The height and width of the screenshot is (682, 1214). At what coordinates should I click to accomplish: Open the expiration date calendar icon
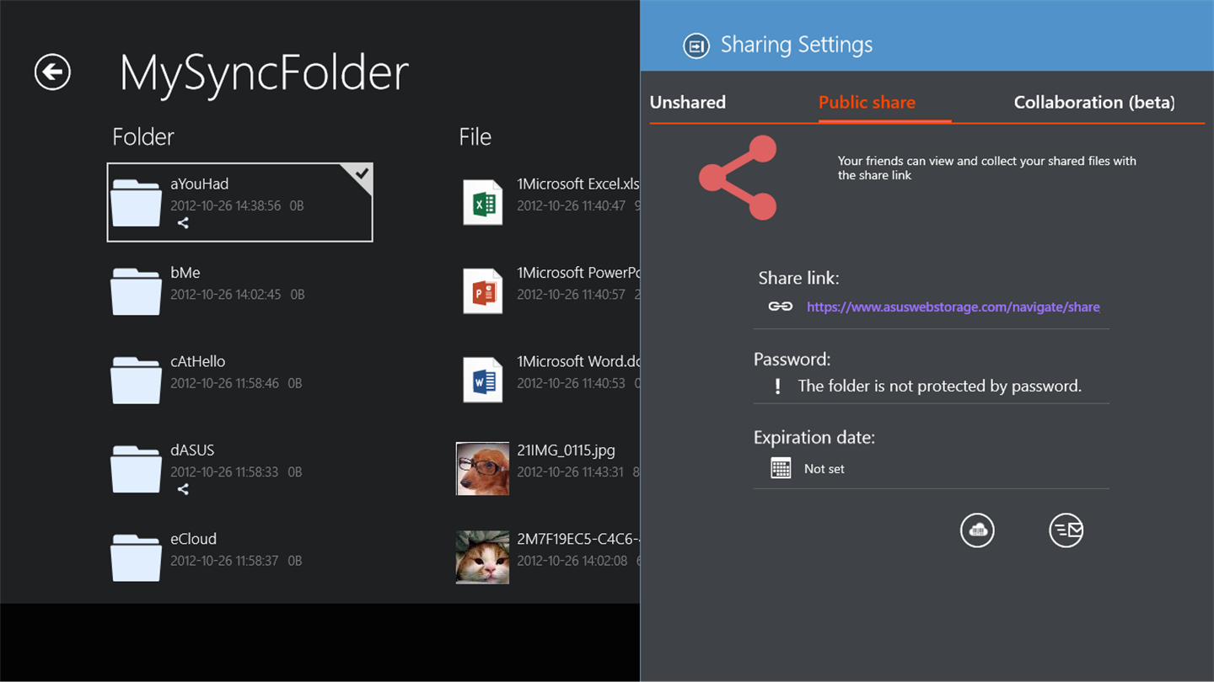tap(781, 468)
